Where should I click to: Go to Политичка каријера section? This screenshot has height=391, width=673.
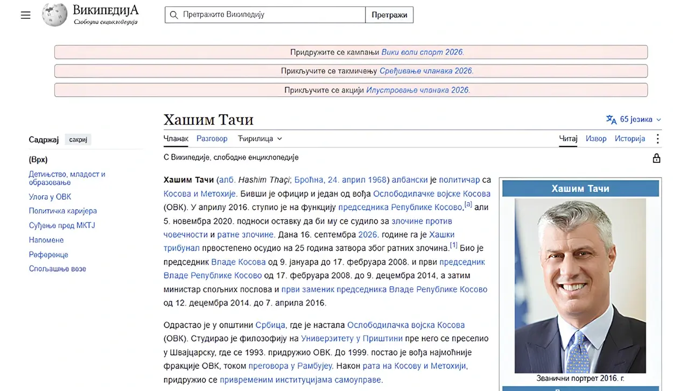pyautogui.click(x=63, y=211)
